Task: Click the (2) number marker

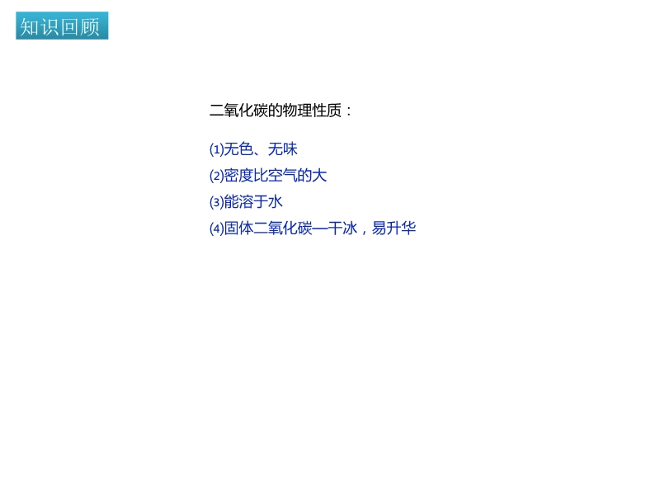Action: 216,176
